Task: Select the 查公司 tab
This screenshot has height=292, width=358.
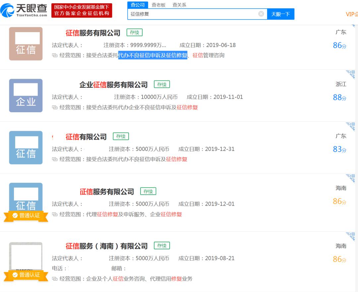Action: (138, 5)
